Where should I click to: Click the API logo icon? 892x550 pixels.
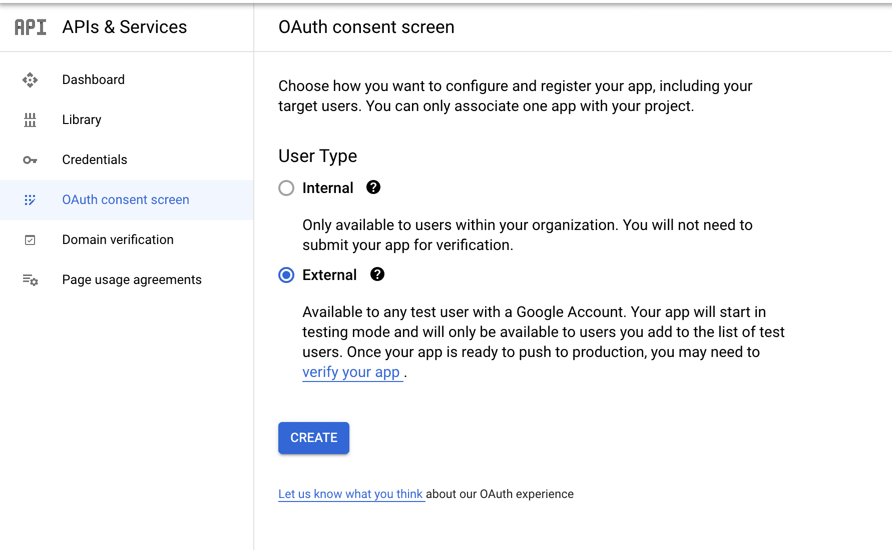(31, 27)
